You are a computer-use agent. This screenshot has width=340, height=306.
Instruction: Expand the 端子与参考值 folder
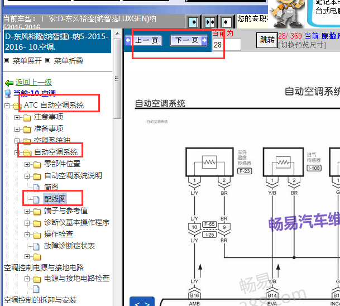click(x=27, y=211)
